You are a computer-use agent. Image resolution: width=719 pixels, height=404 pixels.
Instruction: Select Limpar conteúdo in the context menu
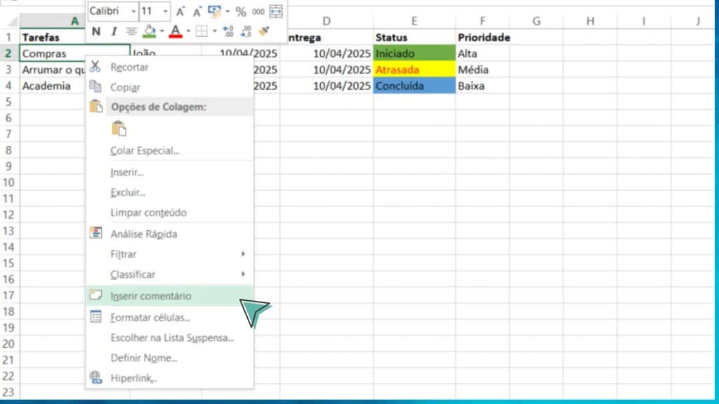pyautogui.click(x=170, y=213)
